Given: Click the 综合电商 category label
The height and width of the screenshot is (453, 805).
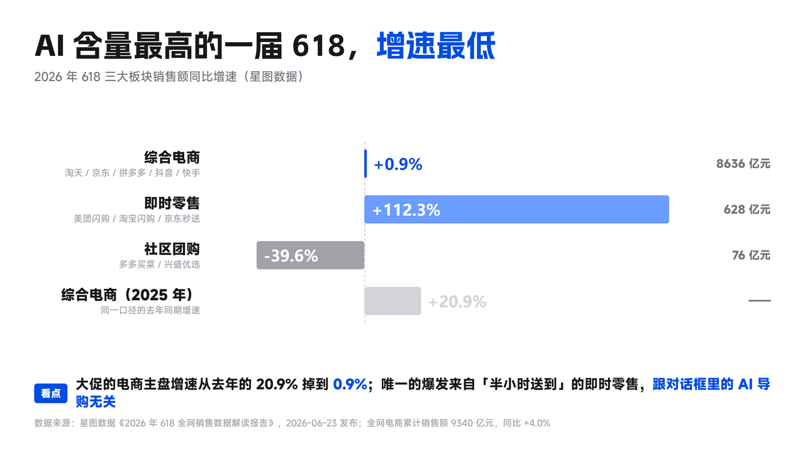Looking at the screenshot, I should pos(172,157).
